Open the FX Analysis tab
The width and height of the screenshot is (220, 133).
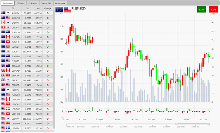pos(33,3)
